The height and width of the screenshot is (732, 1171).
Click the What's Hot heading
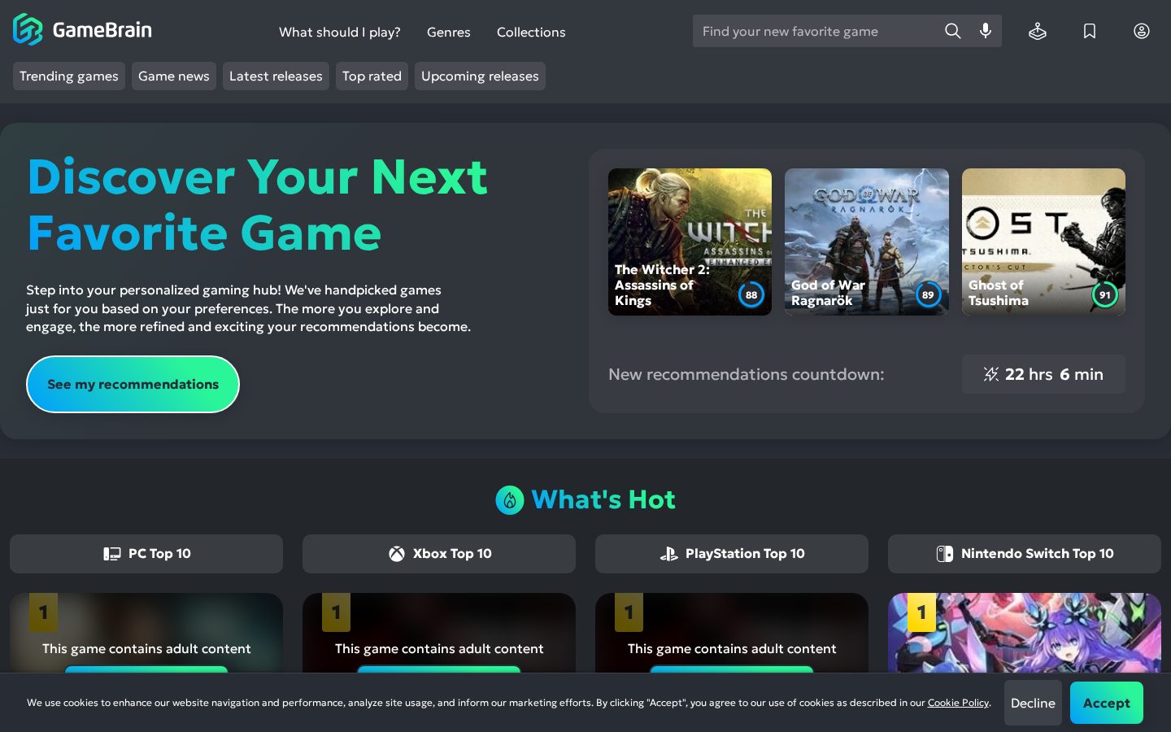point(603,500)
